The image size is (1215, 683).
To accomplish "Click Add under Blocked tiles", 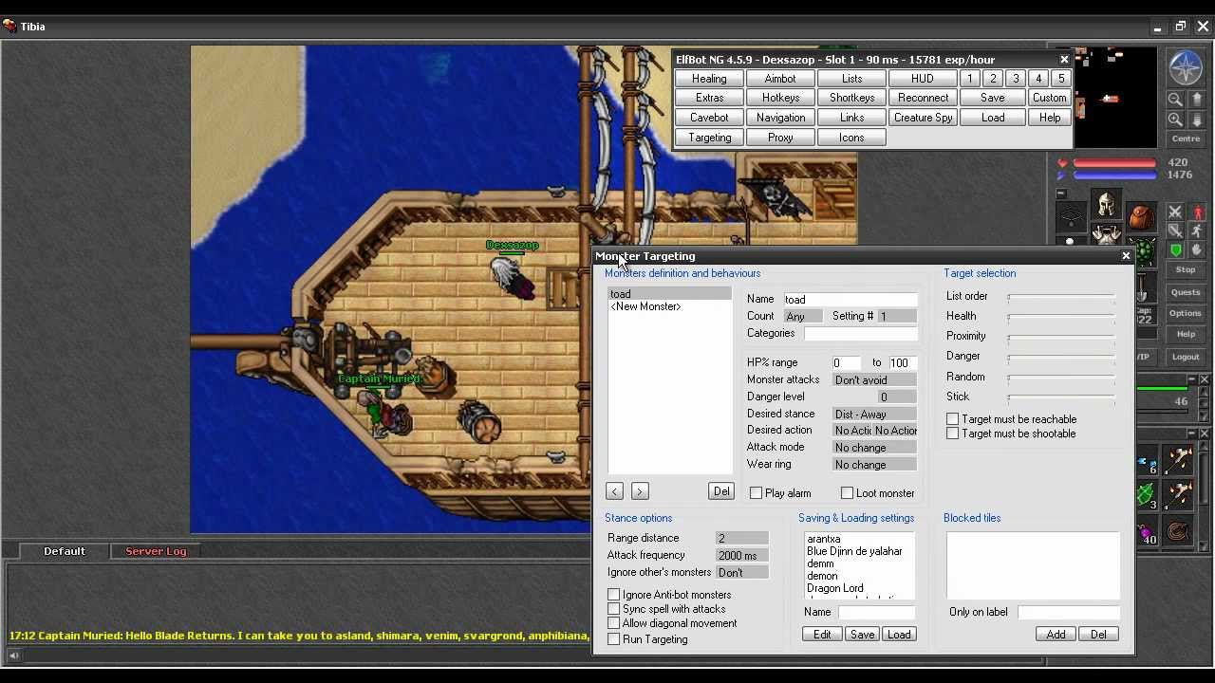I will pyautogui.click(x=1056, y=635).
